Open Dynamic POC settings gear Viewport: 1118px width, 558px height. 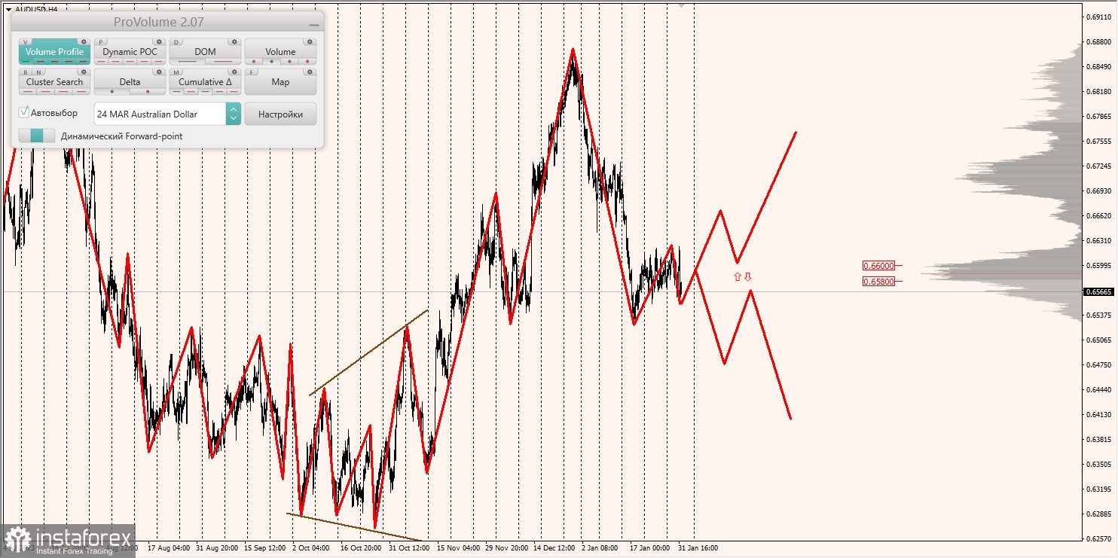tap(159, 41)
